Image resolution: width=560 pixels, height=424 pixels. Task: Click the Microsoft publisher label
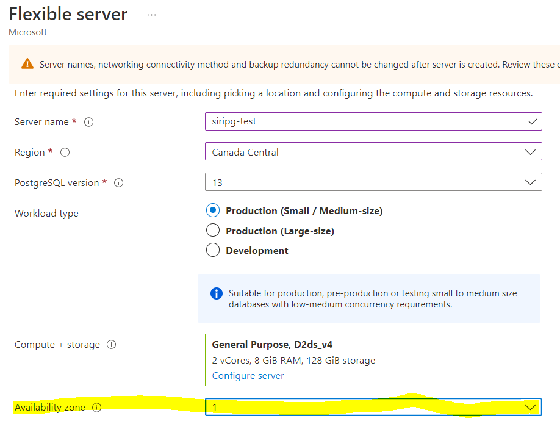click(27, 32)
